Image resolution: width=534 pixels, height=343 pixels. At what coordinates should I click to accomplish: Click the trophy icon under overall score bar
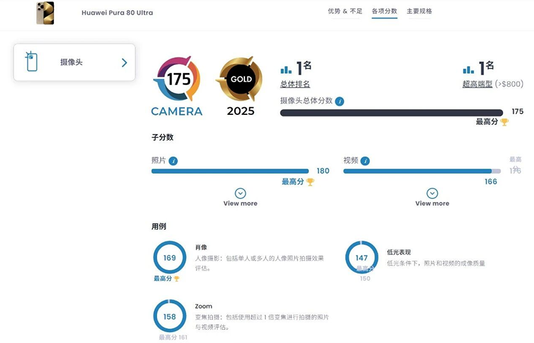(x=504, y=122)
